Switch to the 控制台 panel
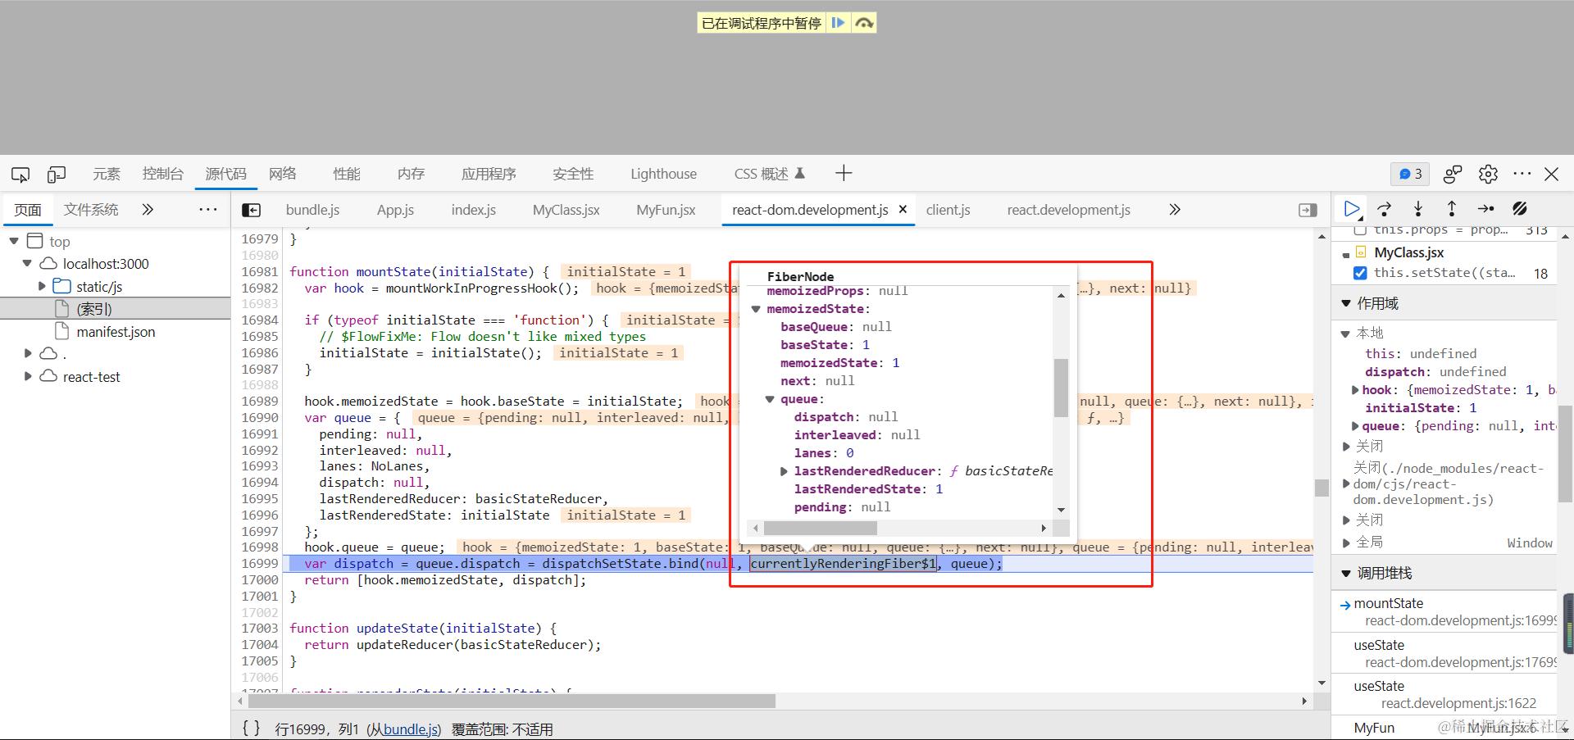The image size is (1574, 740). coord(162,174)
